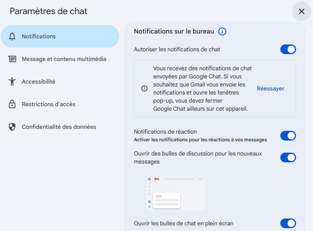313x231 pixels.
Task: Click the Notifications sur le bureau heading
Action: point(173,31)
